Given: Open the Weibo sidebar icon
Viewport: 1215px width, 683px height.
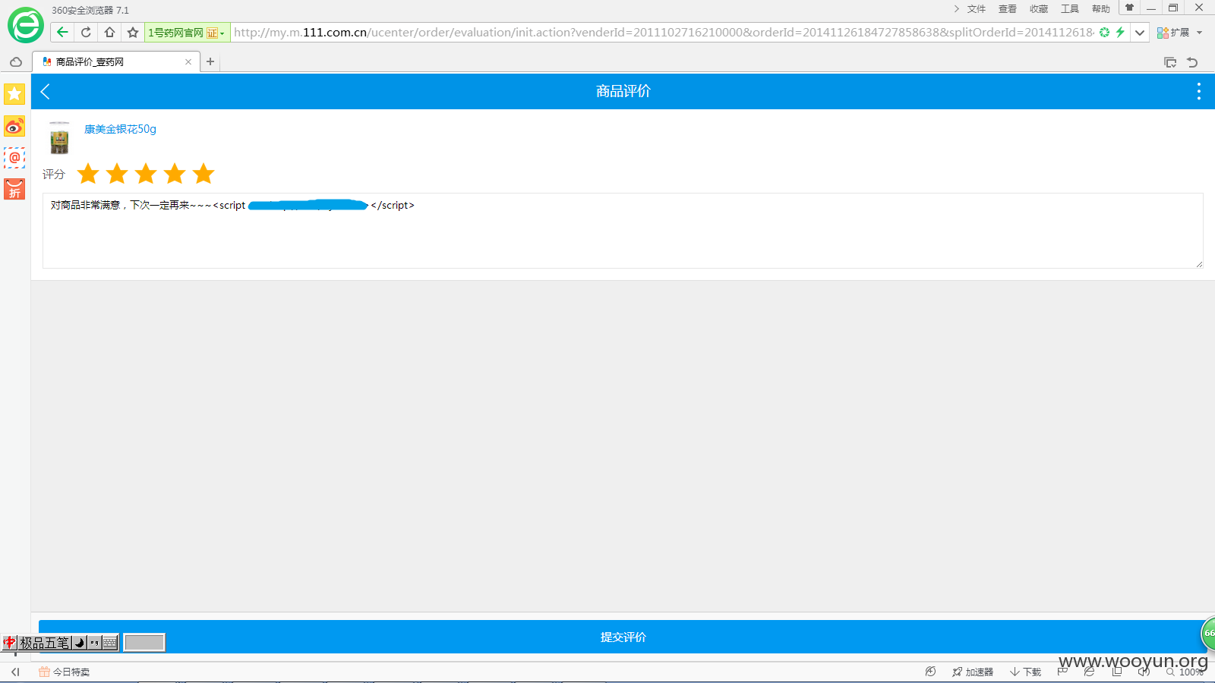Looking at the screenshot, I should pyautogui.click(x=14, y=126).
